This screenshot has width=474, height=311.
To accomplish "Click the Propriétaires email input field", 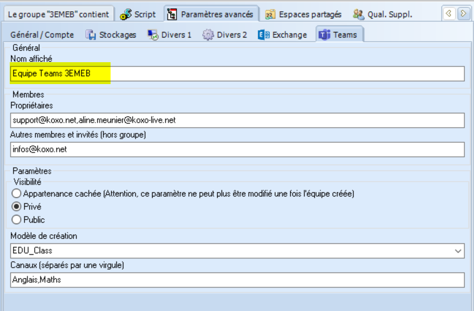I will tap(237, 121).
